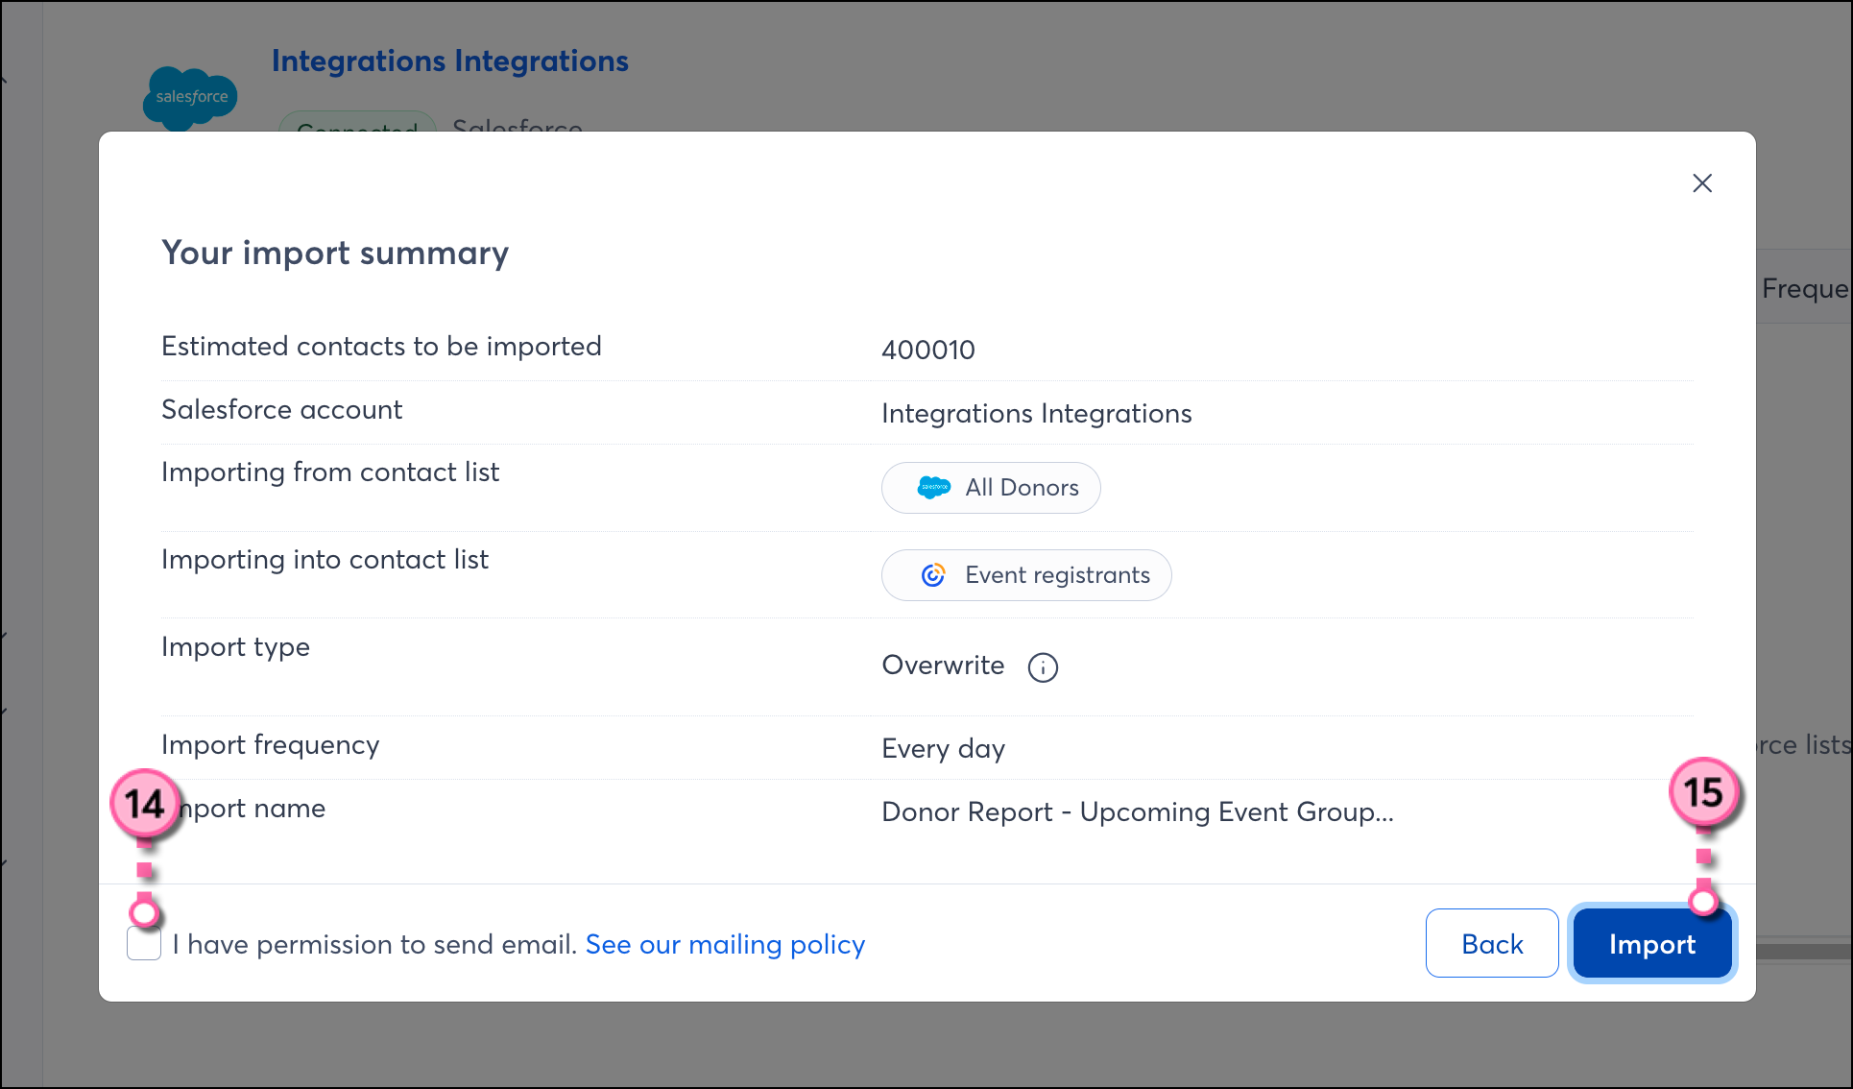This screenshot has height=1089, width=1853.
Task: Click the Integrations Integrations account value
Action: pos(1036,413)
